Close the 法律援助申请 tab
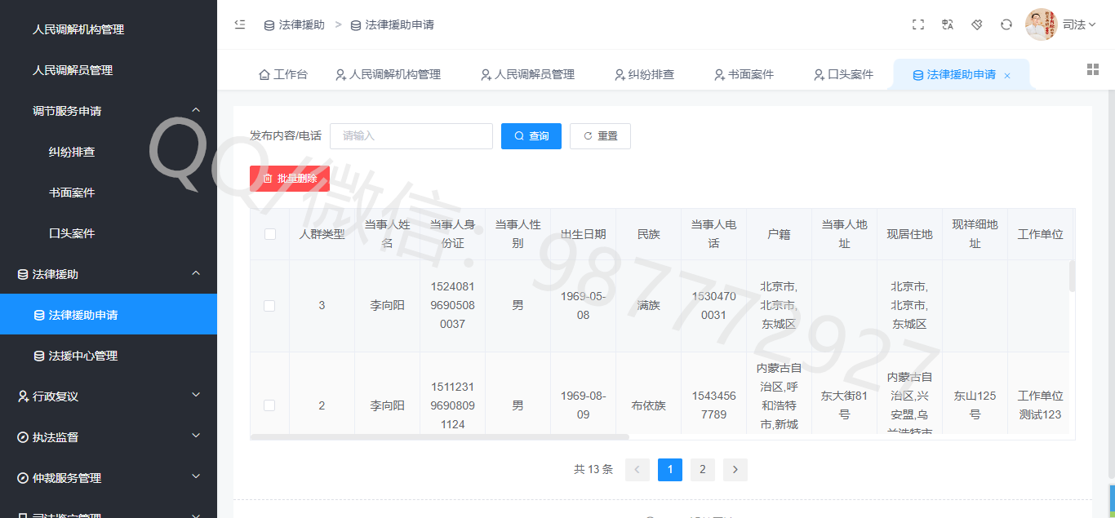 pos(1007,75)
